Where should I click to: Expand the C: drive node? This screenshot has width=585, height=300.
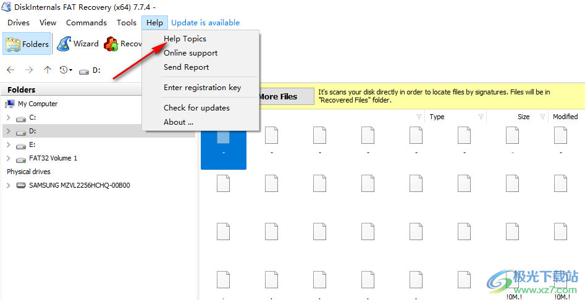click(x=9, y=118)
